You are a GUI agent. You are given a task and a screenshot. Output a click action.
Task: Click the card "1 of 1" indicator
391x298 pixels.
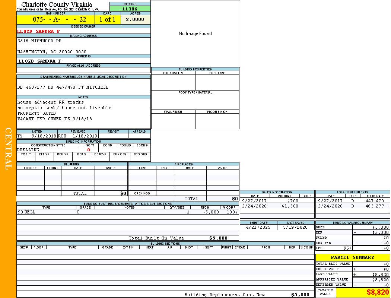pyautogui.click(x=107, y=20)
